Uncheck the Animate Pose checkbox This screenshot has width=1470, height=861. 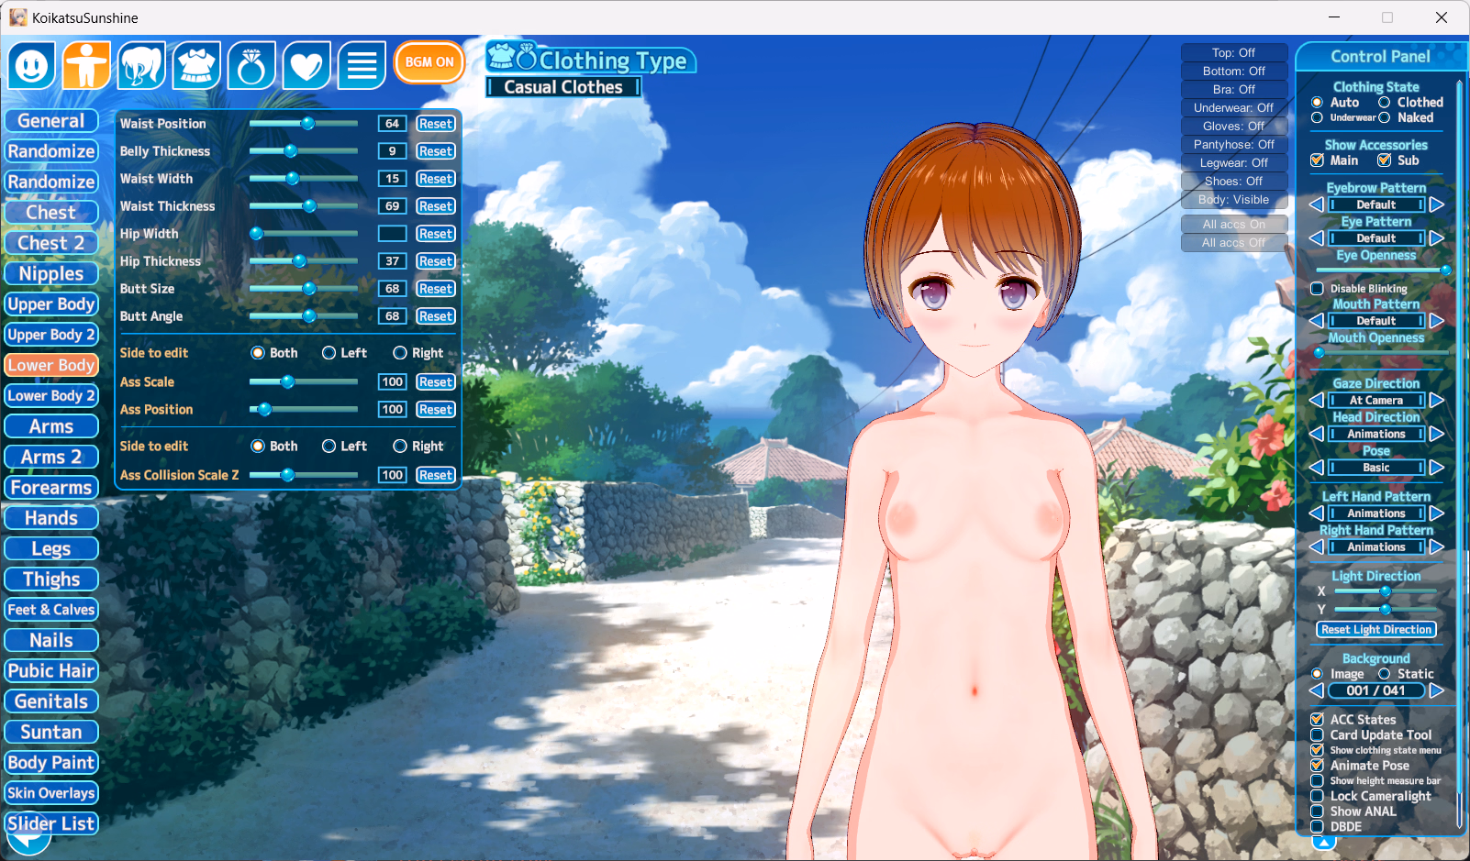[x=1318, y=766]
